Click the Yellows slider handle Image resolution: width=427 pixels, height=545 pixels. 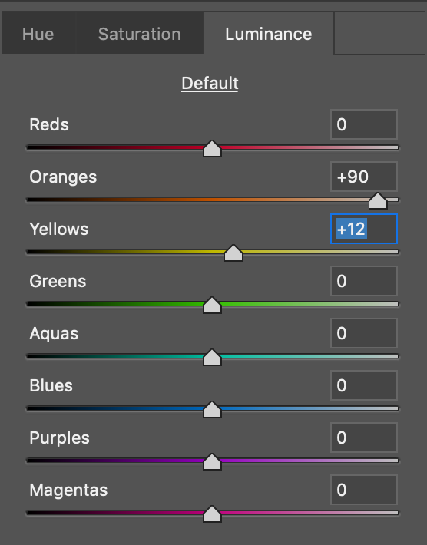pos(233,253)
